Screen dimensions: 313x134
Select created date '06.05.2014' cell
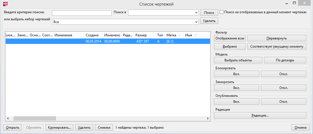(x=93, y=41)
